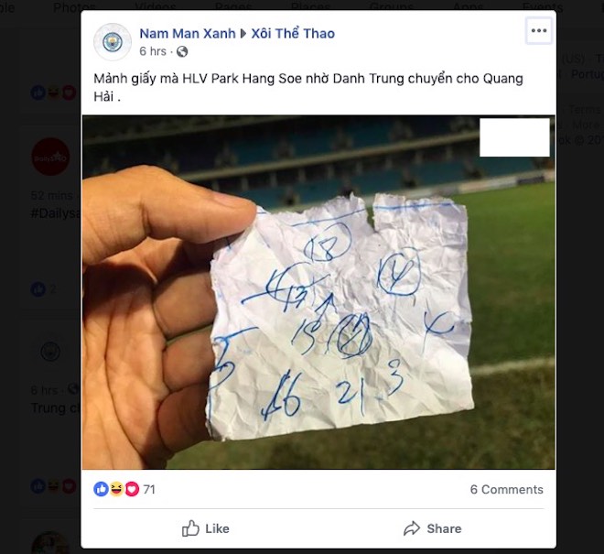
Task: Open the Nam Man Xanh profile link
Action: tap(188, 34)
